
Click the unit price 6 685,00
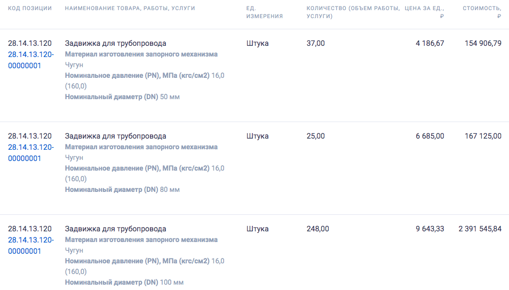pyautogui.click(x=430, y=136)
